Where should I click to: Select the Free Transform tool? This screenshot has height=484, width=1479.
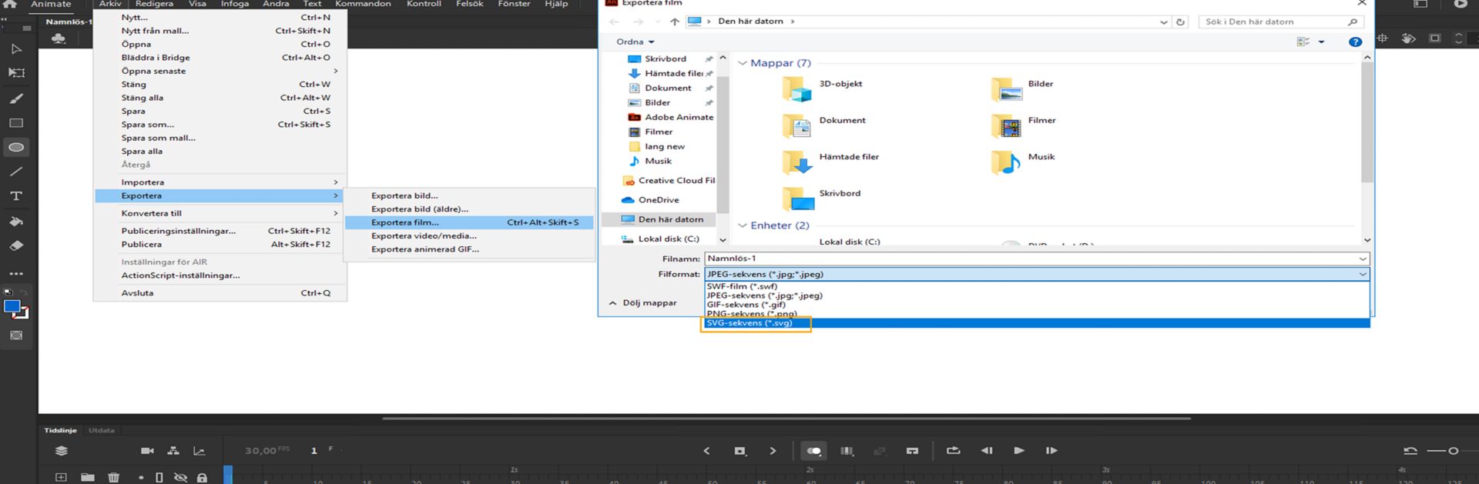coord(16,73)
